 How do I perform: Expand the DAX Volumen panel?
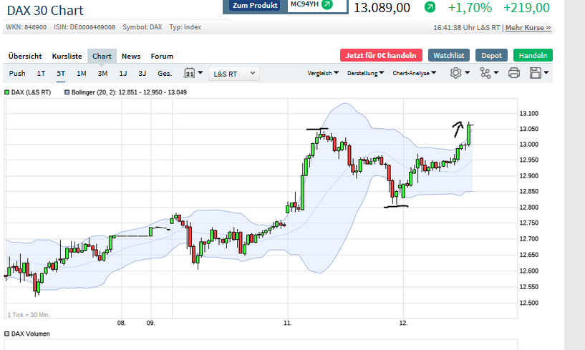point(7,334)
